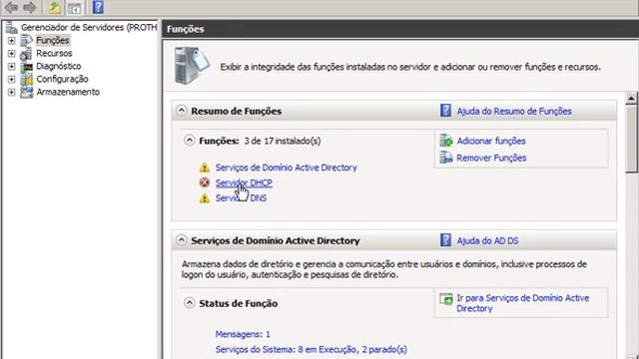Viewport: 639px width, 359px height.
Task: Expand the Funções tree node
Action: pyautogui.click(x=11, y=41)
